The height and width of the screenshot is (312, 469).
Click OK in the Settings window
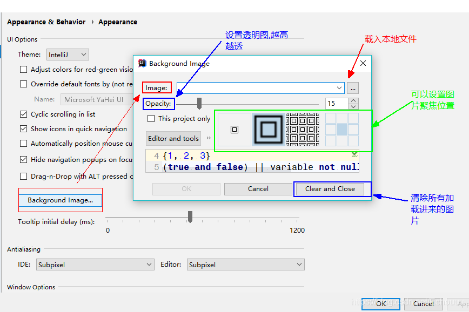tap(381, 303)
